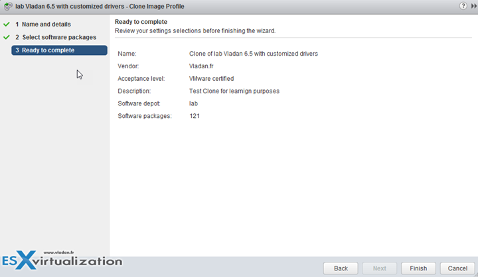The image size is (478, 277).
Task: Click the software depot value 'lab'
Action: [193, 103]
